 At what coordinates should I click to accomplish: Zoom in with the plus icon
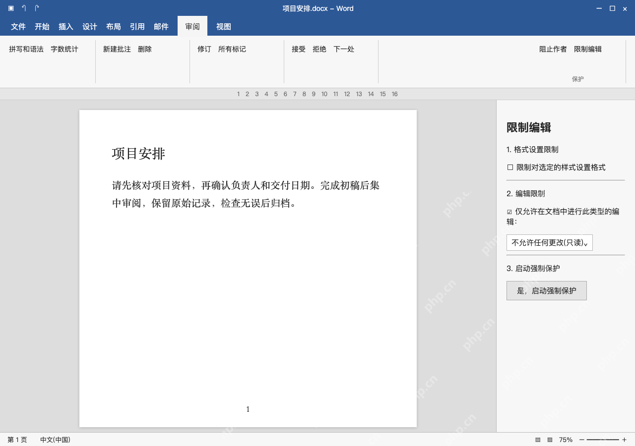tap(624, 440)
